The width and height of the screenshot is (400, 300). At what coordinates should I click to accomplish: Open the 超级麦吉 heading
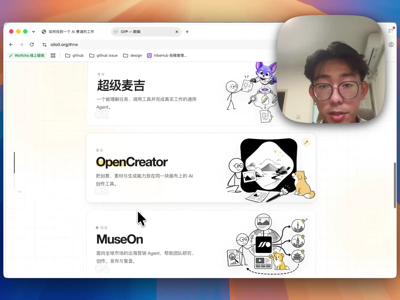121,85
